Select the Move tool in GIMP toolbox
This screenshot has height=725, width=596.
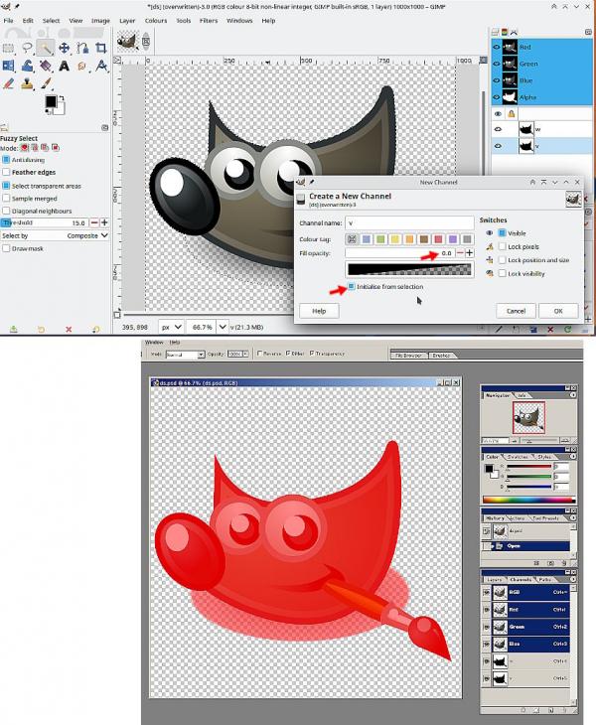[x=64, y=48]
